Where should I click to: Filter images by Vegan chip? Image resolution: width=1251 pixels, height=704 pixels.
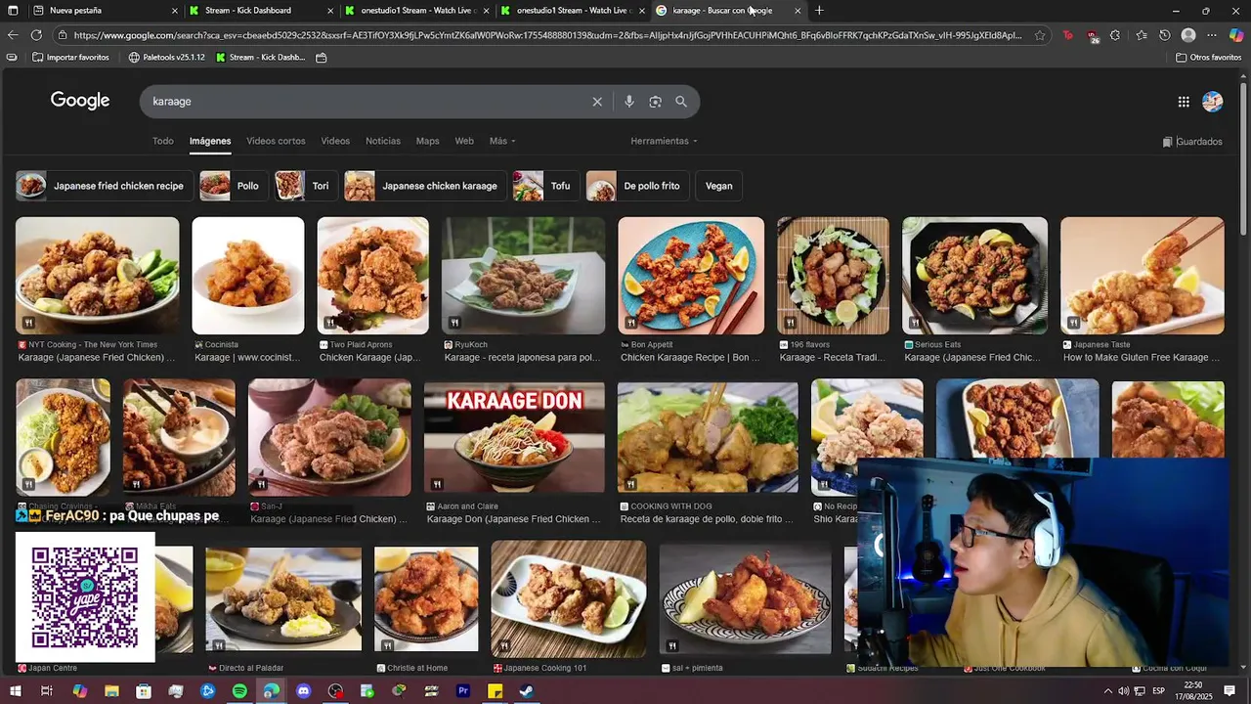(718, 186)
